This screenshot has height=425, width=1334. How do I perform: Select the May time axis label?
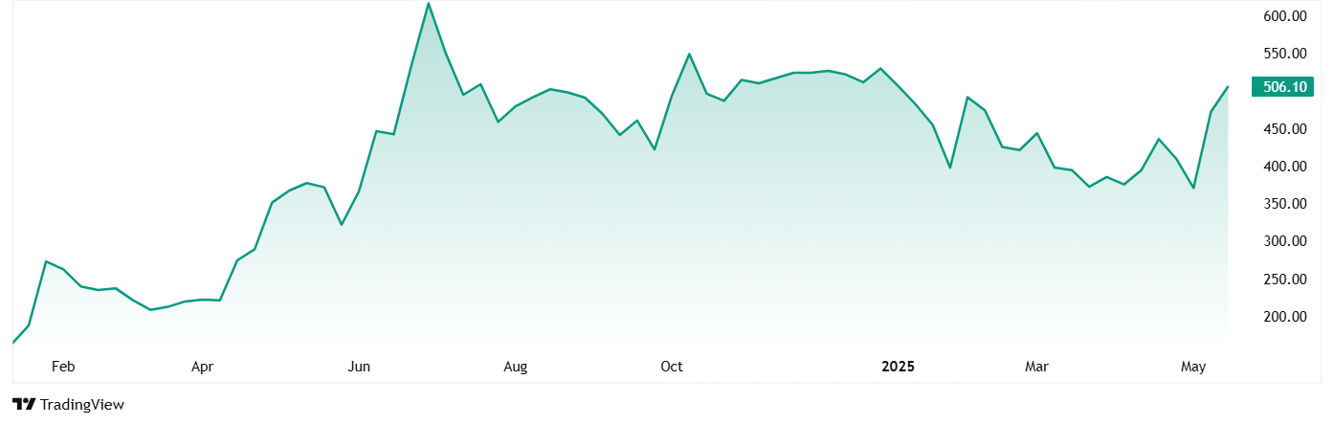[x=1192, y=367]
